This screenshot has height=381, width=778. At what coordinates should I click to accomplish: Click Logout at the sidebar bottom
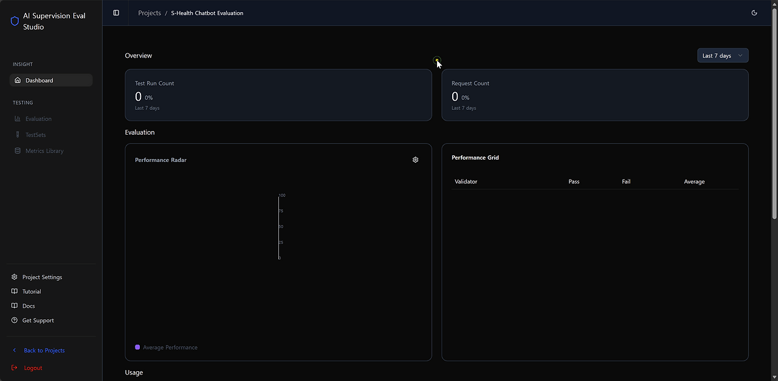33,367
